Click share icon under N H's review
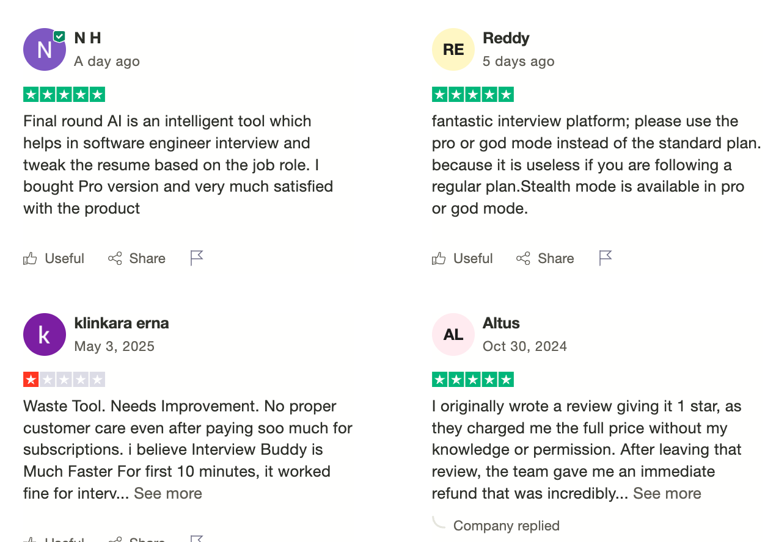 [x=115, y=259]
